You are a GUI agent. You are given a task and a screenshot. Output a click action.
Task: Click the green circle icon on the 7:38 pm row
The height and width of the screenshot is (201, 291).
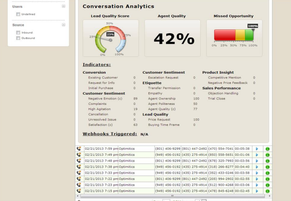click(268, 167)
